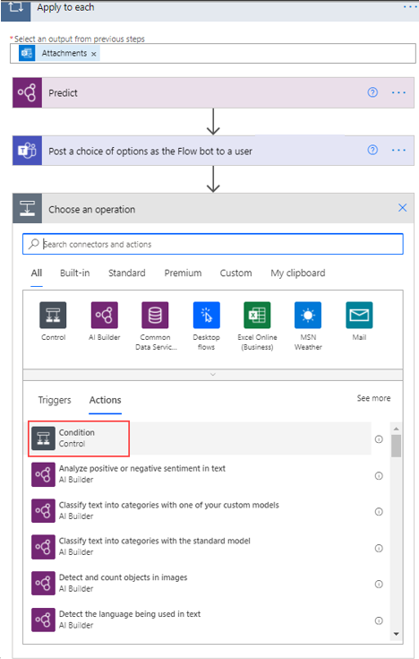Remove the Attachments token
The height and width of the screenshot is (659, 419).
click(94, 54)
